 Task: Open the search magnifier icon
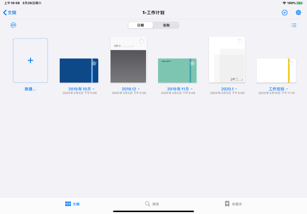pyautogui.click(x=148, y=204)
